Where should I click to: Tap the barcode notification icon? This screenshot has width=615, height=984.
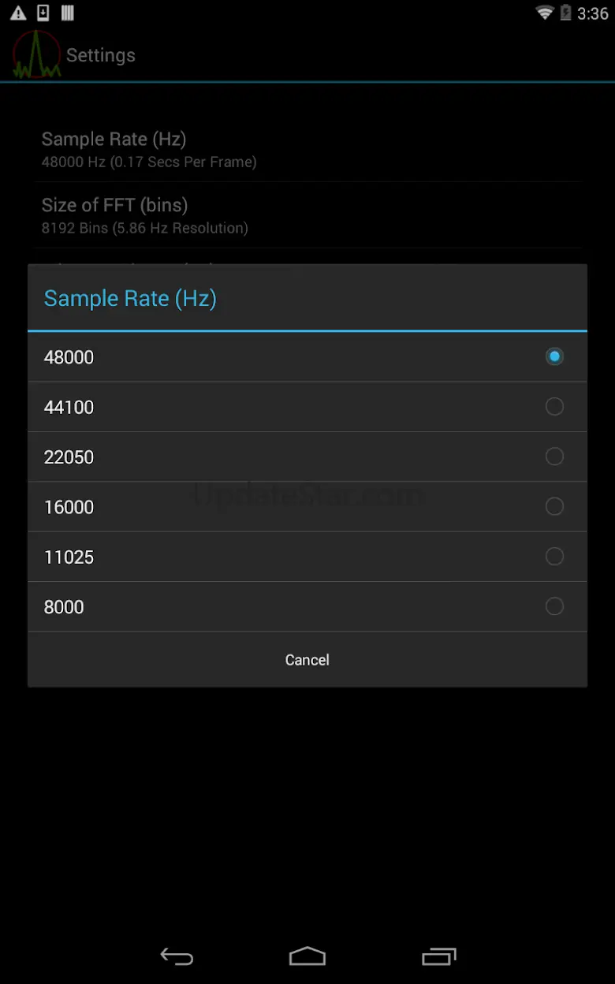pyautogui.click(x=68, y=13)
